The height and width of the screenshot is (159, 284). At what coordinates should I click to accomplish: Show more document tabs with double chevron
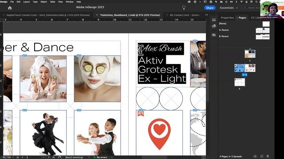click(206, 15)
